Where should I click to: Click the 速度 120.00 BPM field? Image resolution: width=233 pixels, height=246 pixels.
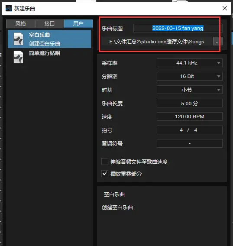click(x=190, y=117)
